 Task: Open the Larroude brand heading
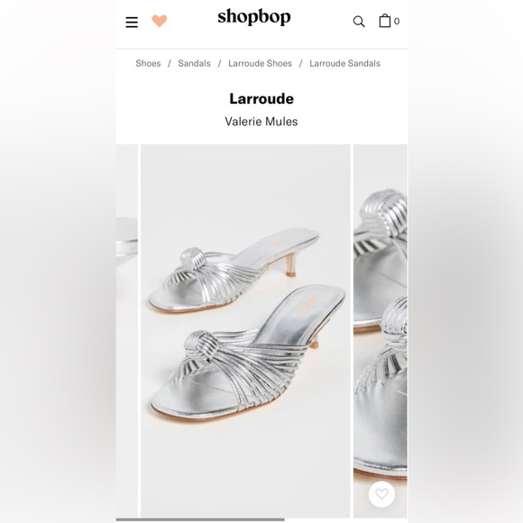point(261,98)
